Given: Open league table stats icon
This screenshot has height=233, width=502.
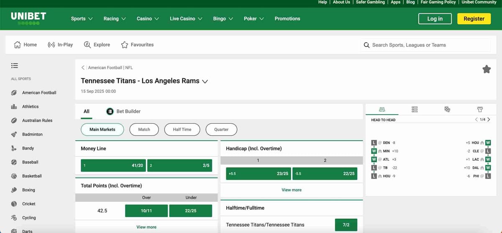Looking at the screenshot, I should [x=415, y=109].
